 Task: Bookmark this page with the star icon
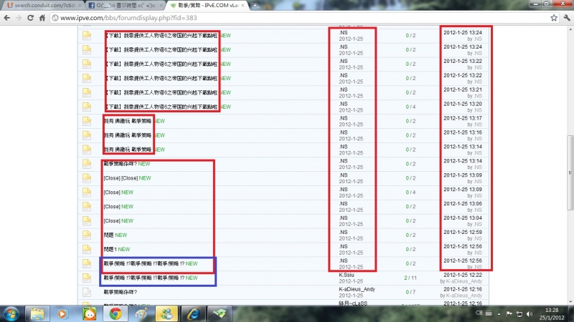click(554, 17)
